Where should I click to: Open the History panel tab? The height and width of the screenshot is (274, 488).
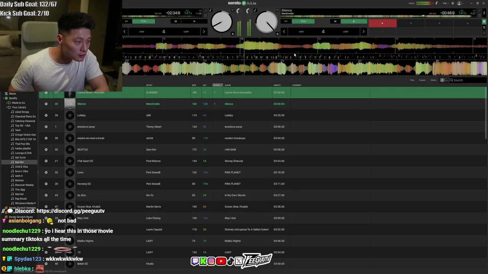point(433,80)
